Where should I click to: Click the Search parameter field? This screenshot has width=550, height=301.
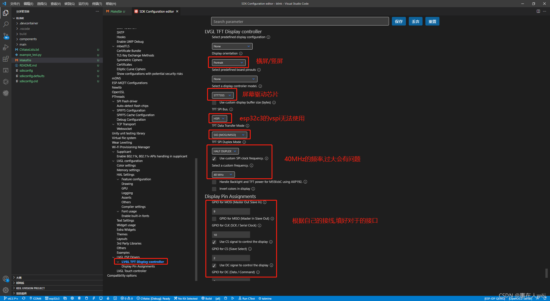coord(300,21)
